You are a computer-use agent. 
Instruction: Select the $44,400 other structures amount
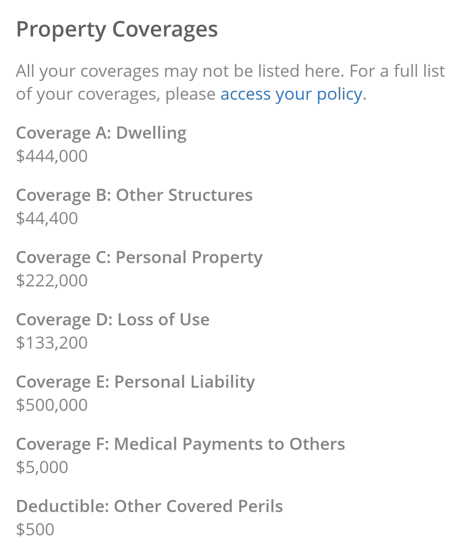coord(47,218)
